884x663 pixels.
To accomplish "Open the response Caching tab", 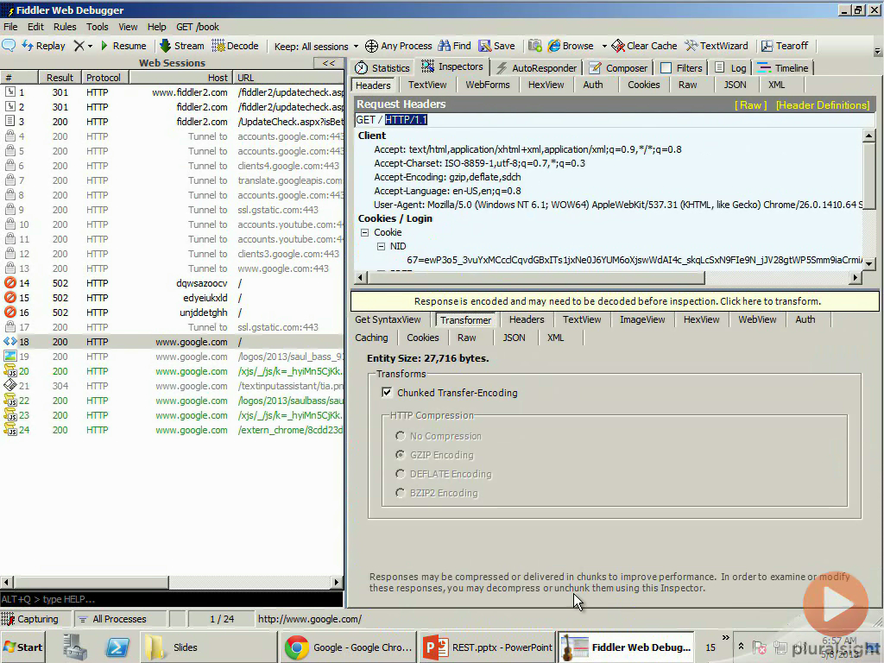I will [x=371, y=338].
